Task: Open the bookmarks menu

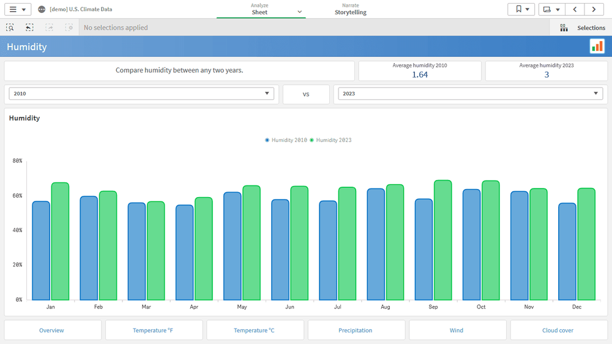Action: click(521, 9)
